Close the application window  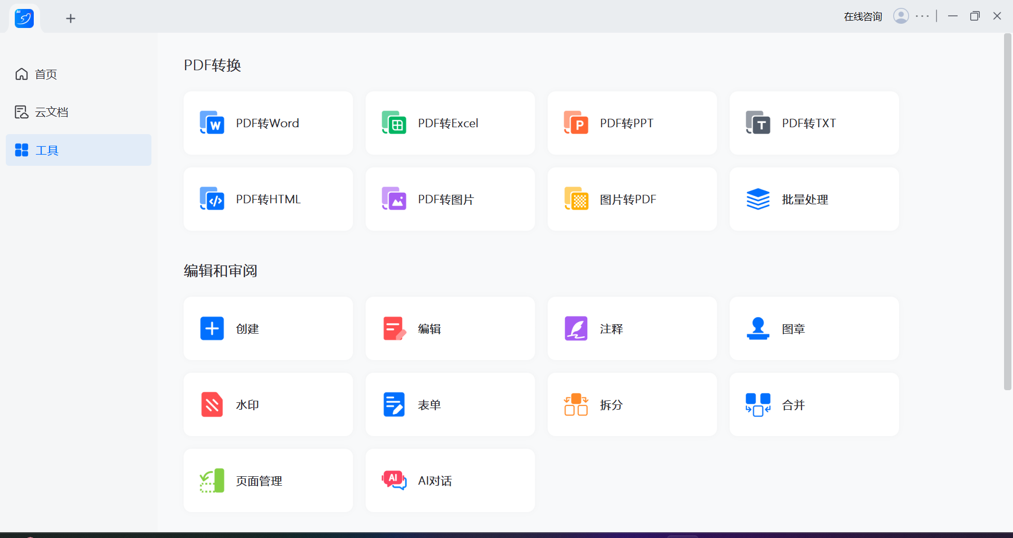click(997, 16)
